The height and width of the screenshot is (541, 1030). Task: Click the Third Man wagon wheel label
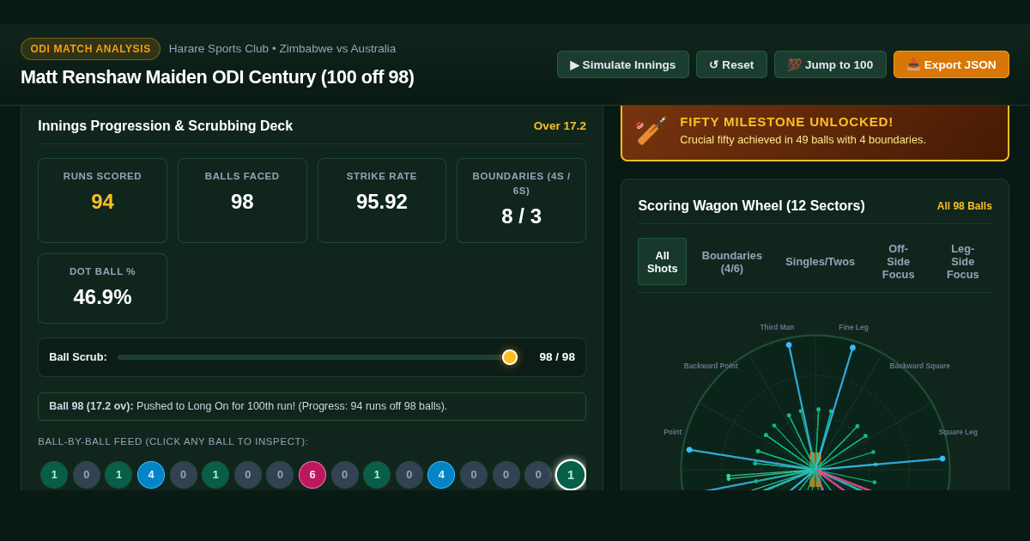click(x=777, y=327)
